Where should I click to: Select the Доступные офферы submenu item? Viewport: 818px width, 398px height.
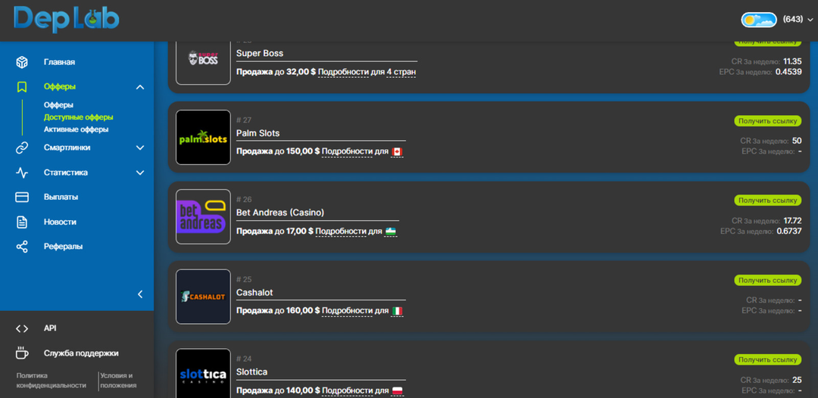point(78,117)
